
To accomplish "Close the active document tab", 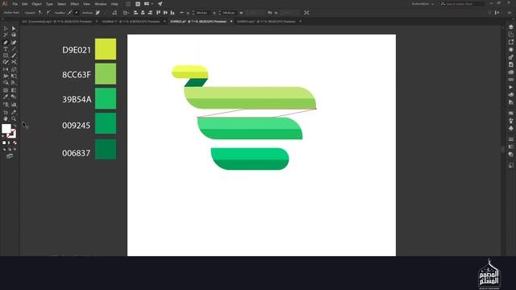I will click(x=231, y=22).
